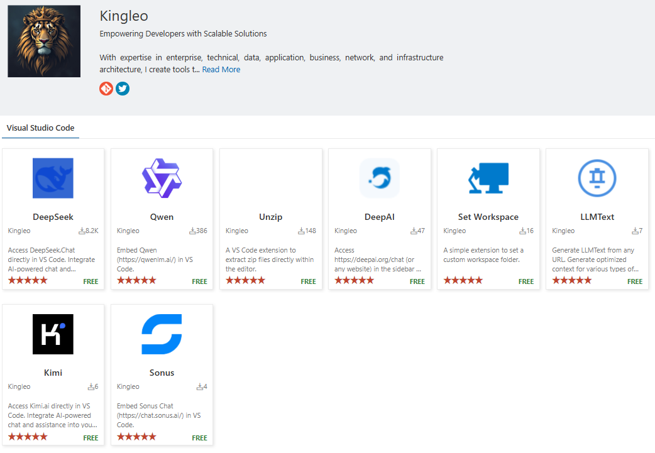Open the Sonus extension title

pos(162,373)
